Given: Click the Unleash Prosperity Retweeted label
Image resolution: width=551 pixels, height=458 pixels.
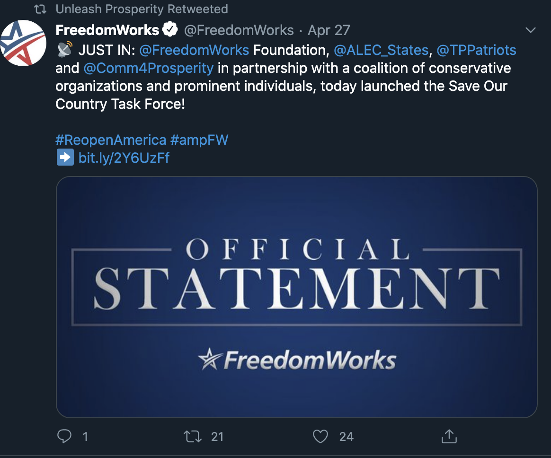Looking at the screenshot, I should click(x=142, y=9).
